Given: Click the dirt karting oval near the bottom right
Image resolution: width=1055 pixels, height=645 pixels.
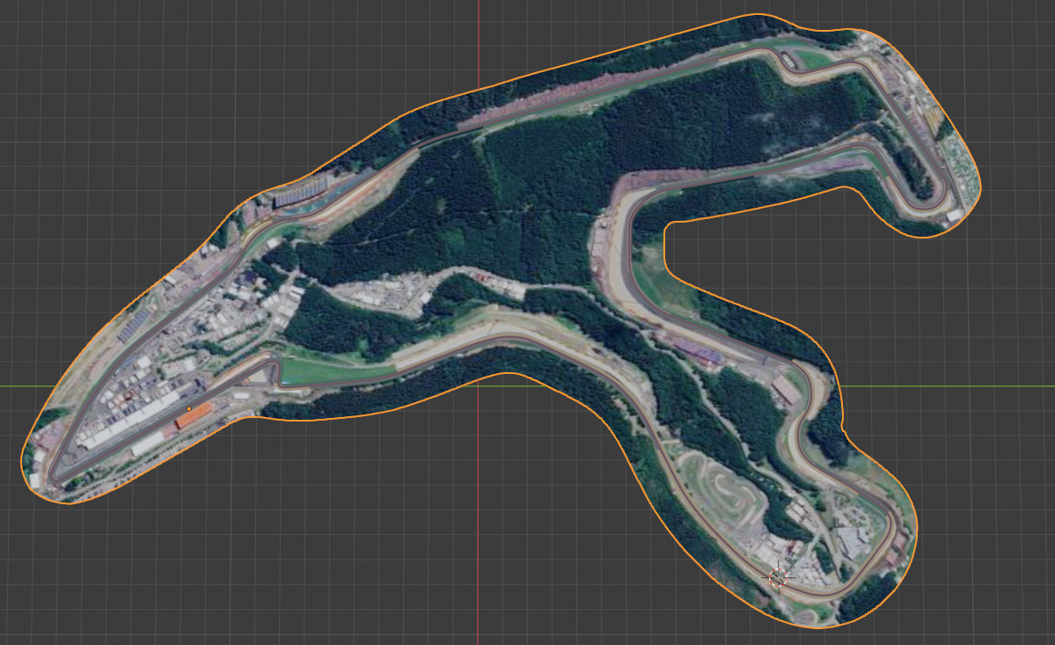Looking at the screenshot, I should pyautogui.click(x=723, y=491).
